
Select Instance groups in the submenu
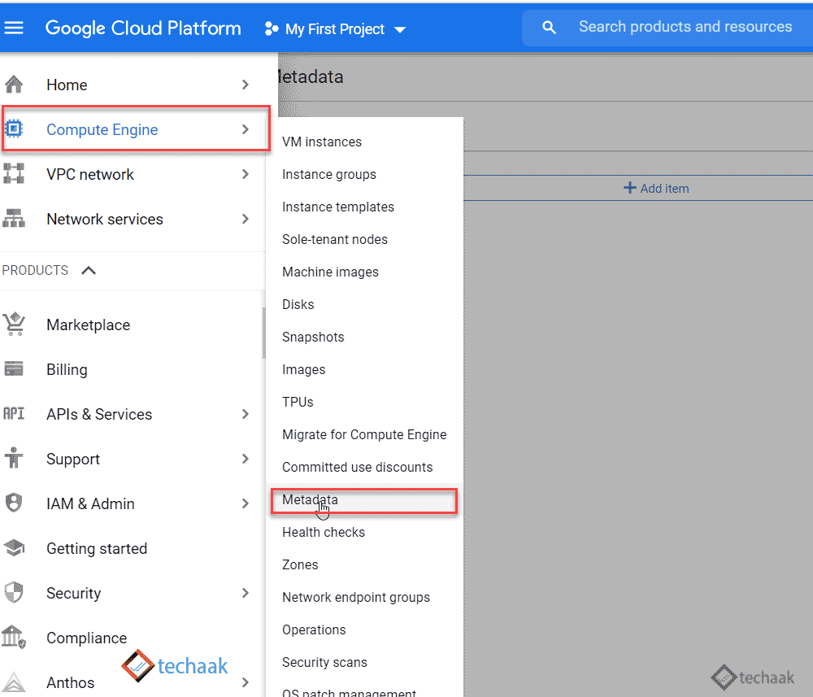[328, 174]
